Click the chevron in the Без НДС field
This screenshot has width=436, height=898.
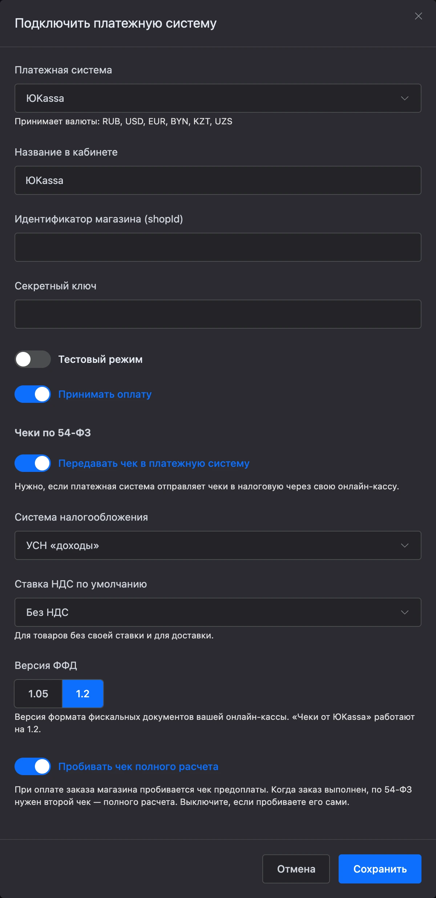pos(405,612)
